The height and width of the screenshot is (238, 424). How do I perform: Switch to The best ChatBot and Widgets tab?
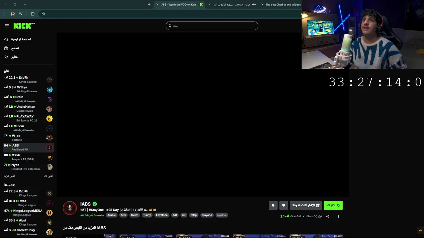coord(281,5)
